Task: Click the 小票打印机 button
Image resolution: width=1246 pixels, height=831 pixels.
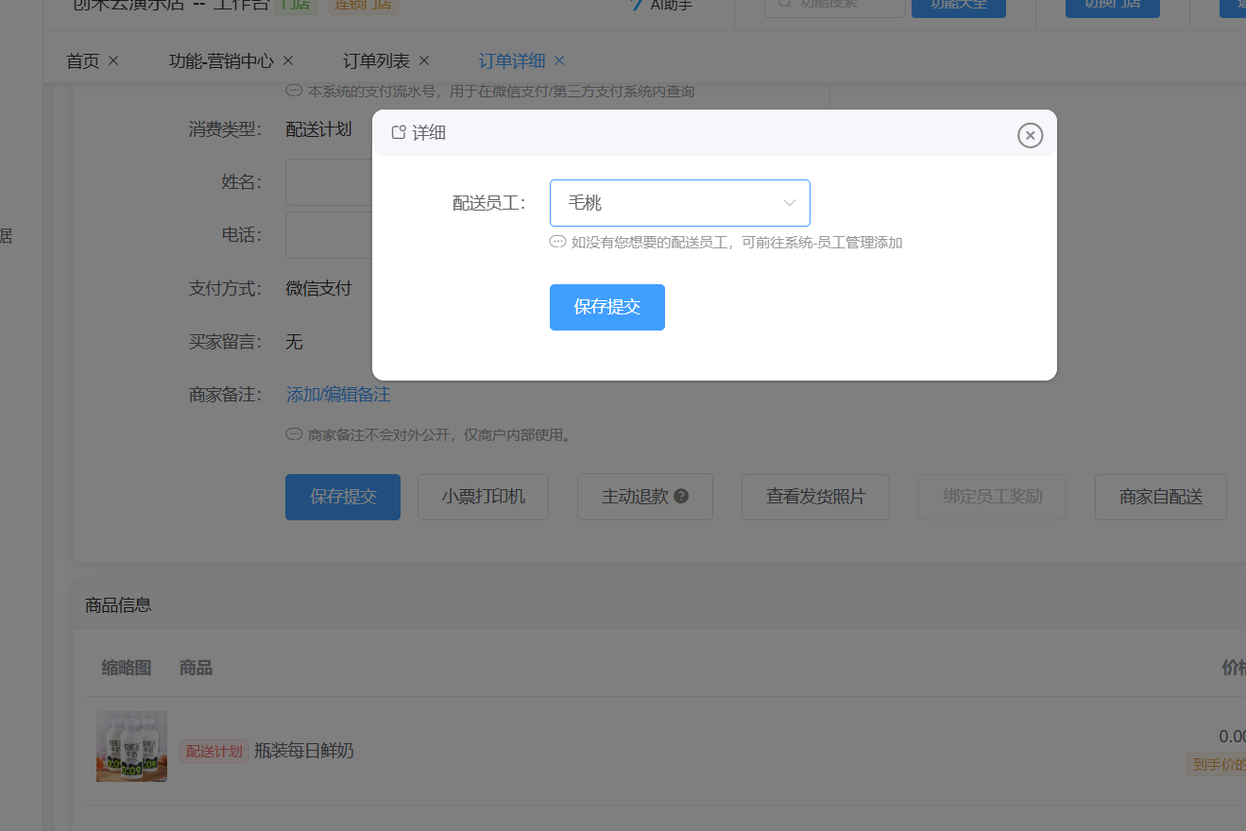Action: point(483,497)
